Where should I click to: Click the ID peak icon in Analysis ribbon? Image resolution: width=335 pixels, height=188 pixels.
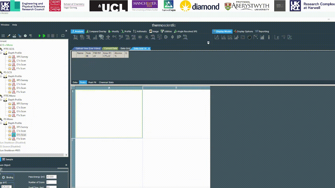(x=82, y=37)
